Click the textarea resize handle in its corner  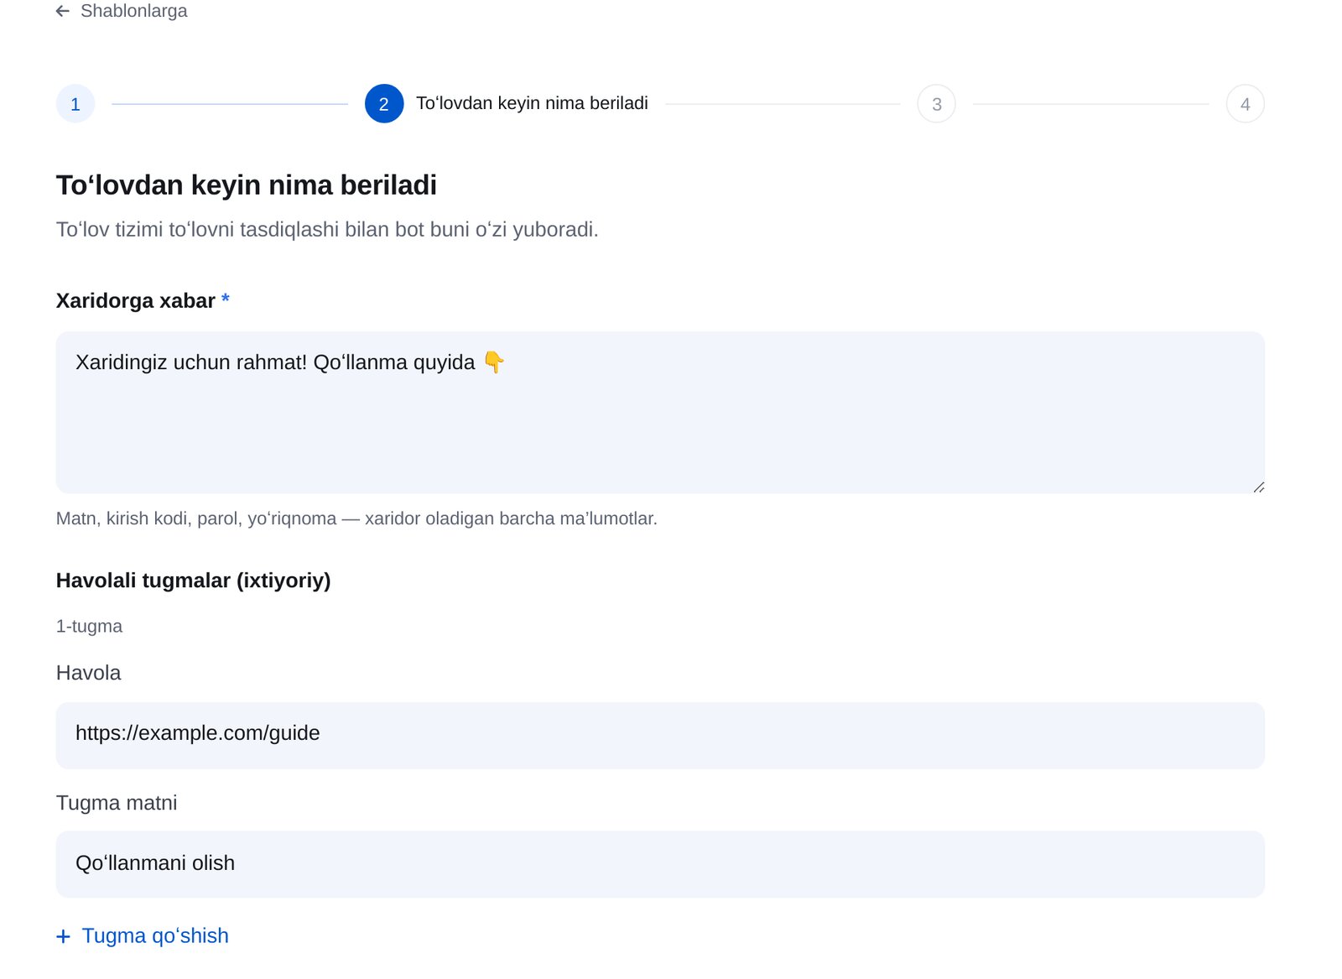pyautogui.click(x=1258, y=487)
